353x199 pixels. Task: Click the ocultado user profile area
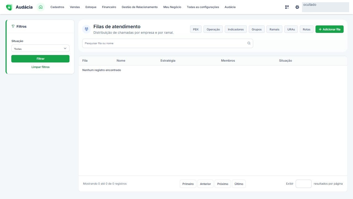coord(325,7)
